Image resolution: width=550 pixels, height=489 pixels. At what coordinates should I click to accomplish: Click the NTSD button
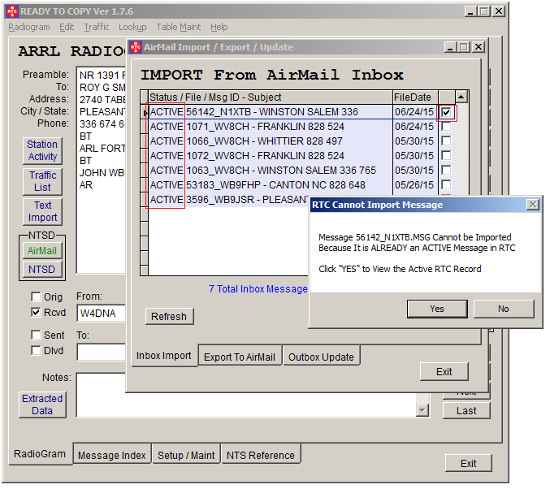42,270
